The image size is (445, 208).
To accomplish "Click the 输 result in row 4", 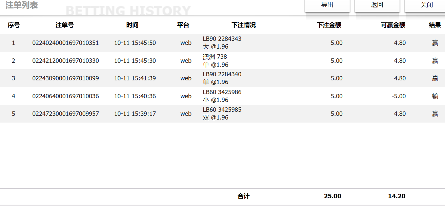I will click(435, 96).
